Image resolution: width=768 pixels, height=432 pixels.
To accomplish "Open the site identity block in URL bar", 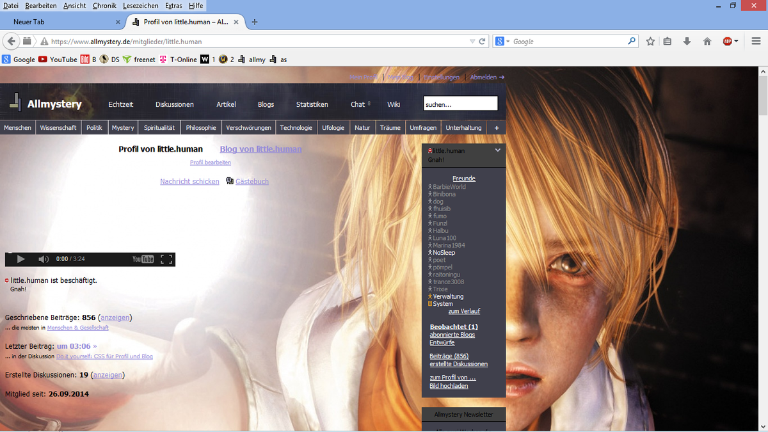I will pos(45,41).
